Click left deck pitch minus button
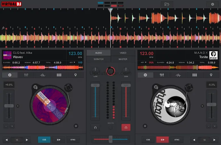This screenshot has width=221, height=145. tap(6, 126)
